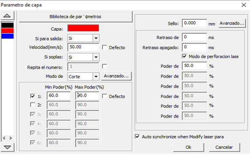Viewport: 250px width, 160px height.
Task: Click the left scroll arrow in layer list
Action: [4, 138]
